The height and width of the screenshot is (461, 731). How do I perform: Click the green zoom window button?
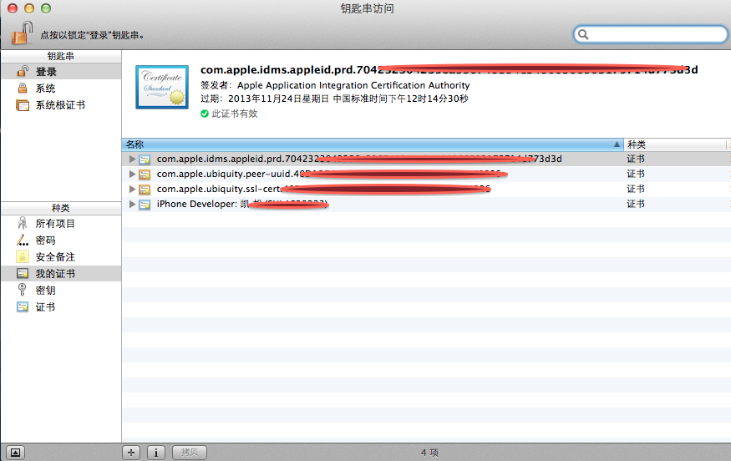[46, 8]
